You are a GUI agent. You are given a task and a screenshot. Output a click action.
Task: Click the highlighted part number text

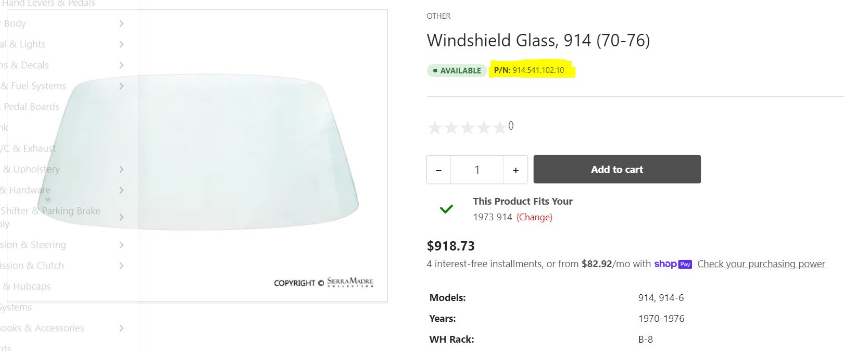(x=538, y=70)
